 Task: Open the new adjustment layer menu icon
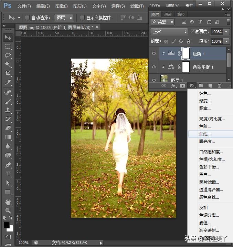click(x=192, y=85)
